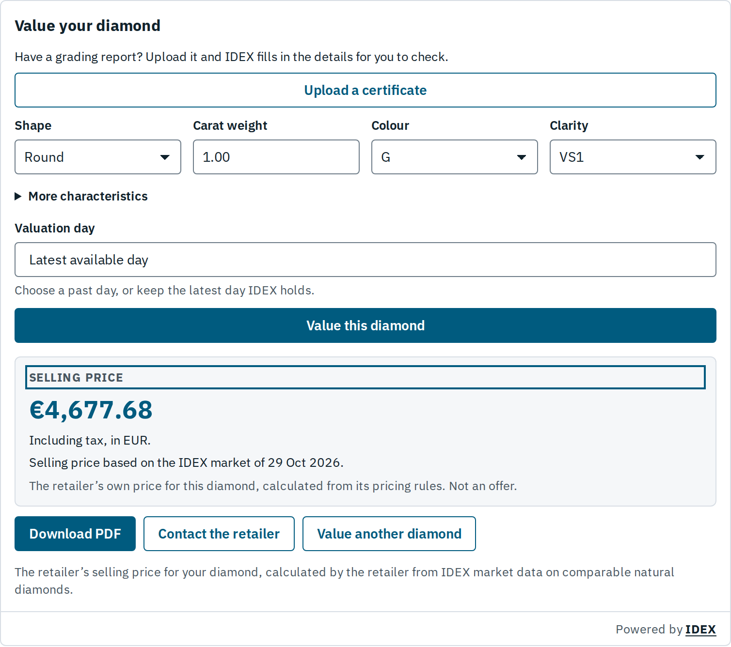Expand the More characteristics section
Screen dimensions: 731x647
(81, 196)
